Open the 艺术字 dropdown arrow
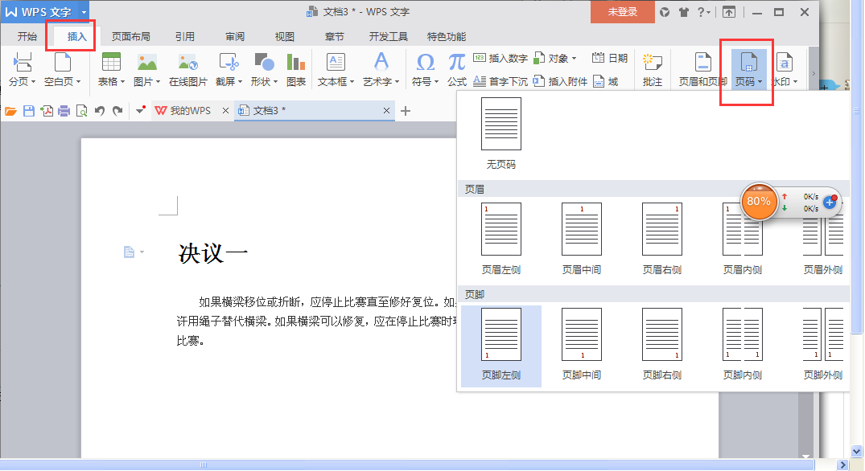 click(397, 81)
